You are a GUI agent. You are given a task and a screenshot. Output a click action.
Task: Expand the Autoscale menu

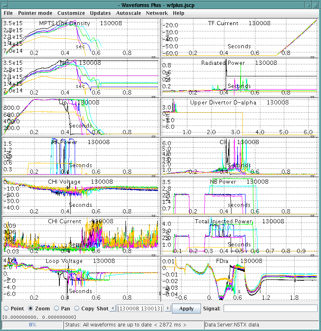point(128,13)
